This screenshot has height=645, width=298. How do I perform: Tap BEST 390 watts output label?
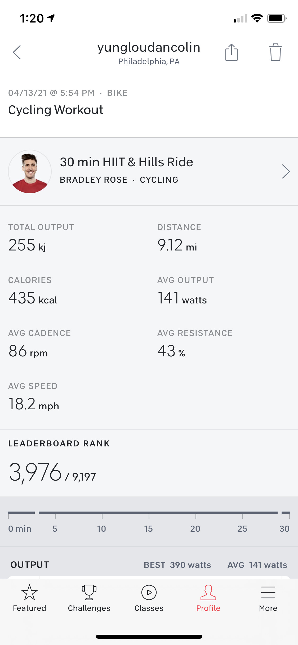177,565
